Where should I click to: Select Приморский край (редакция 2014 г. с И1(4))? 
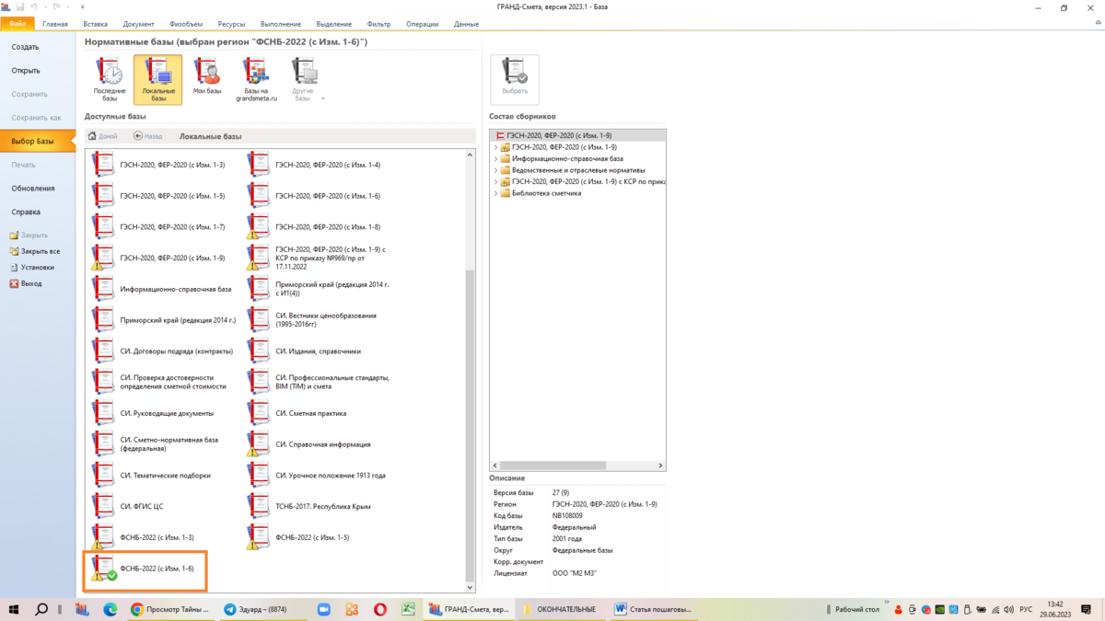pos(318,289)
